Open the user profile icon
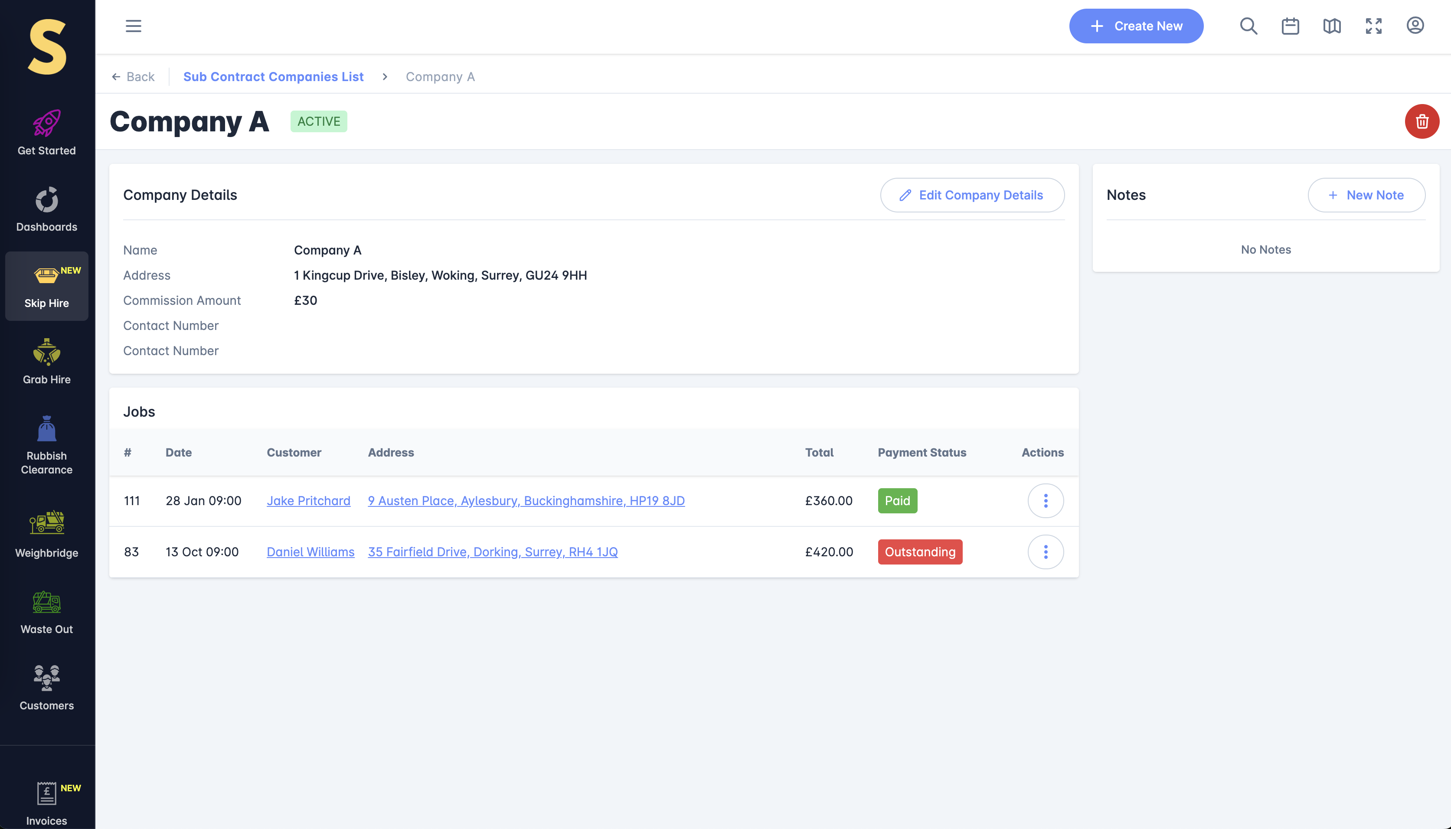Image resolution: width=1451 pixels, height=829 pixels. [1415, 26]
